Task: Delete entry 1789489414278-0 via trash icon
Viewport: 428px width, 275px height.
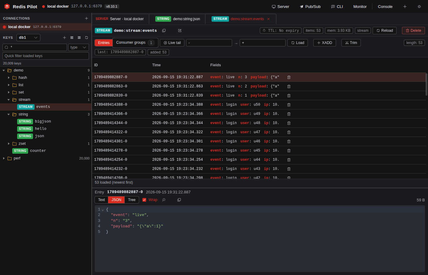Action: (289, 151)
